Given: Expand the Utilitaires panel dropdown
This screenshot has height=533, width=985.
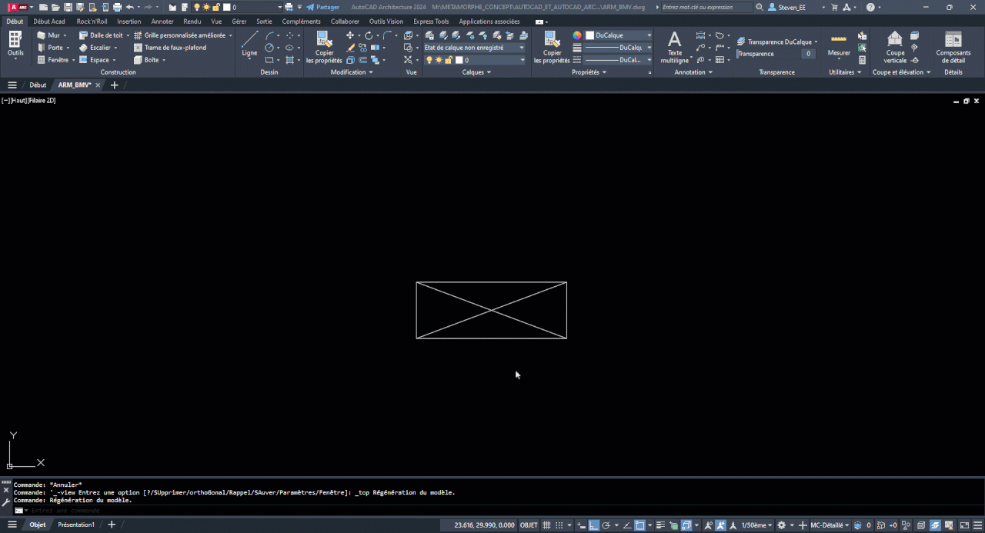Looking at the screenshot, I should click(846, 72).
